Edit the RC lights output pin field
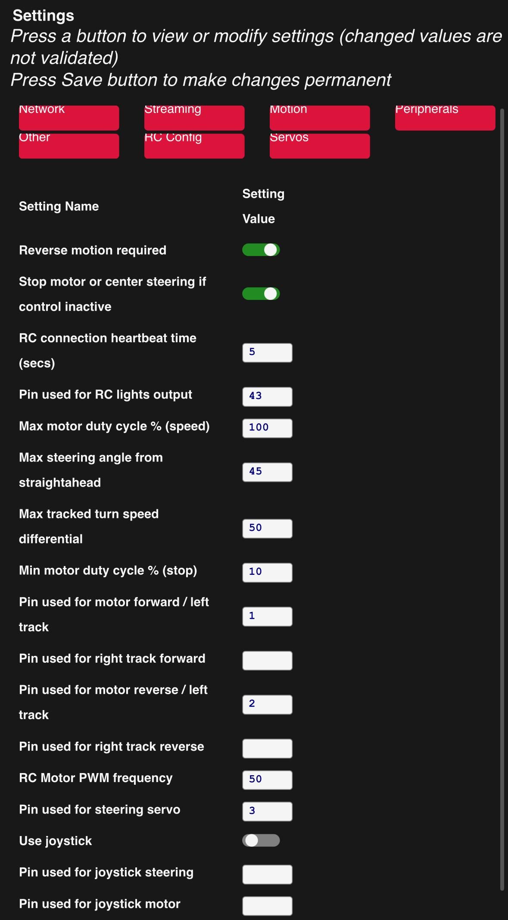 click(x=267, y=397)
